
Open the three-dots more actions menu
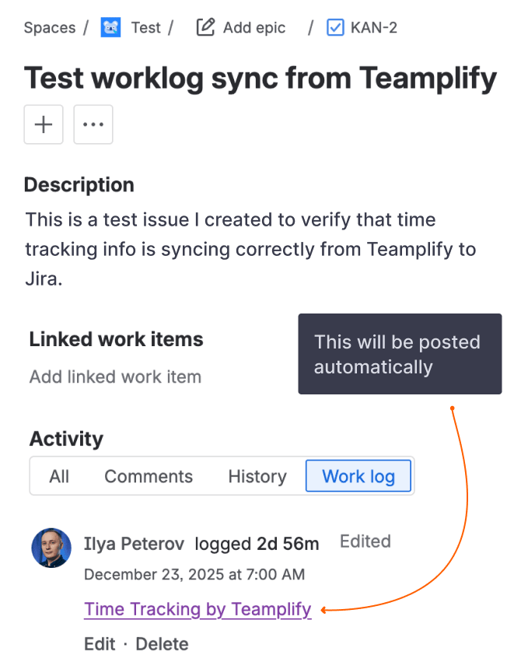pos(93,124)
